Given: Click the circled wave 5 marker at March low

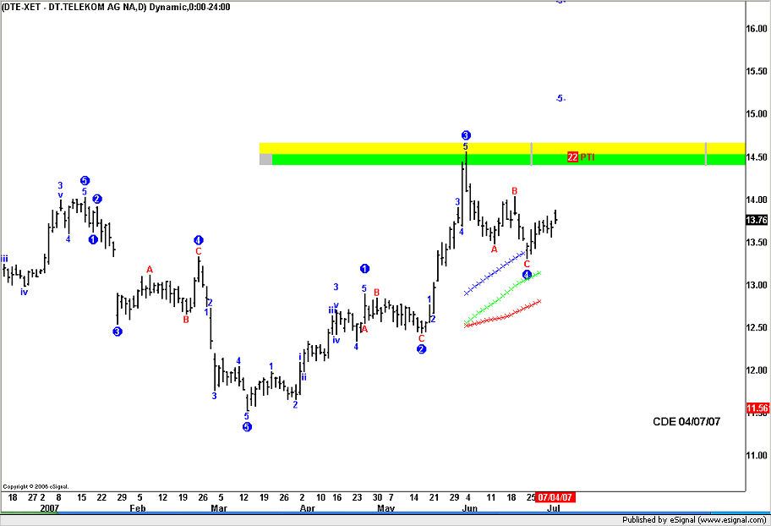Looking at the screenshot, I should 247,427.
